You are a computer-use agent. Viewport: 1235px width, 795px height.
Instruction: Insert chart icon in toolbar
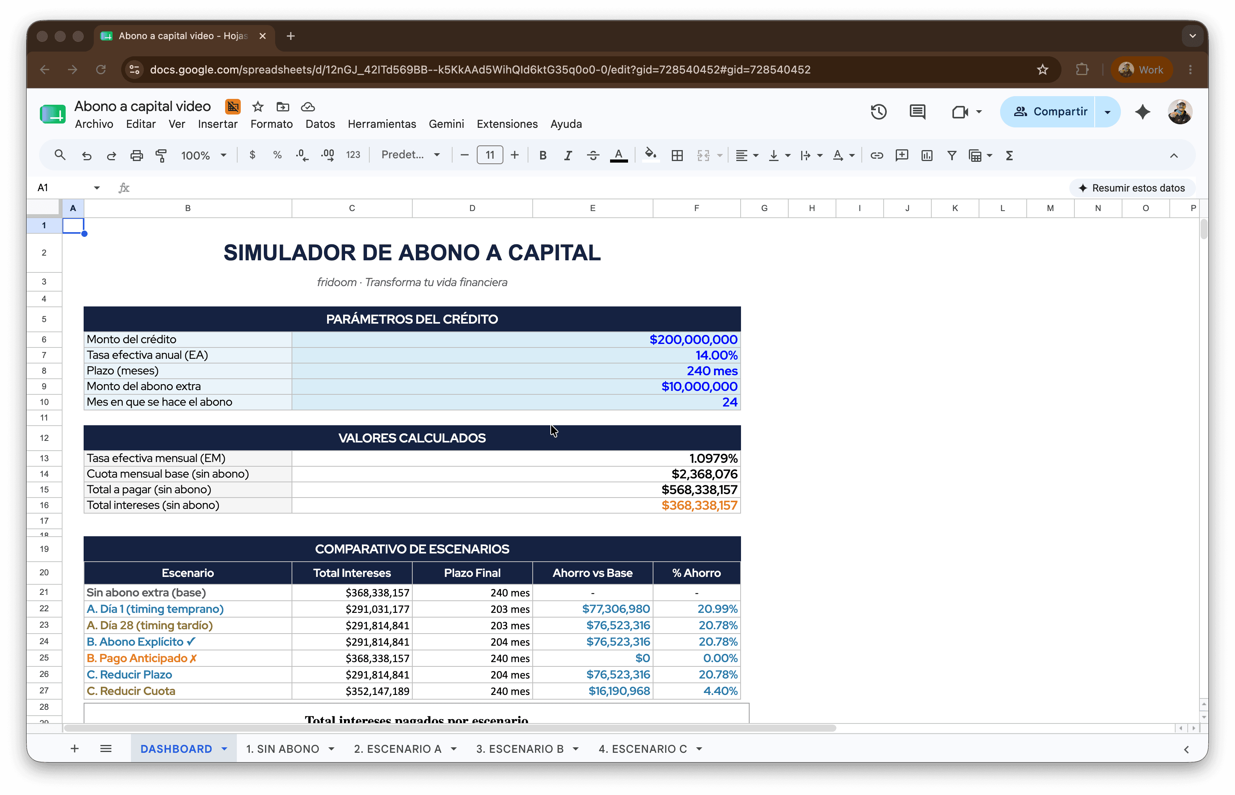[x=927, y=156]
